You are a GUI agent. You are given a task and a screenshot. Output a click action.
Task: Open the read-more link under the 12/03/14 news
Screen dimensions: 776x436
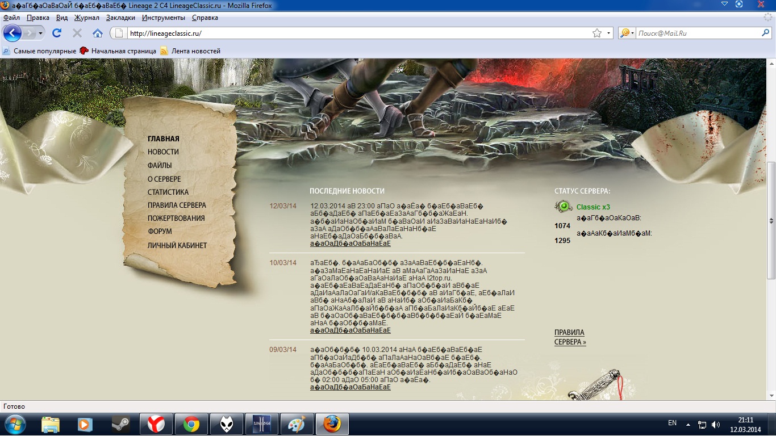click(x=351, y=244)
